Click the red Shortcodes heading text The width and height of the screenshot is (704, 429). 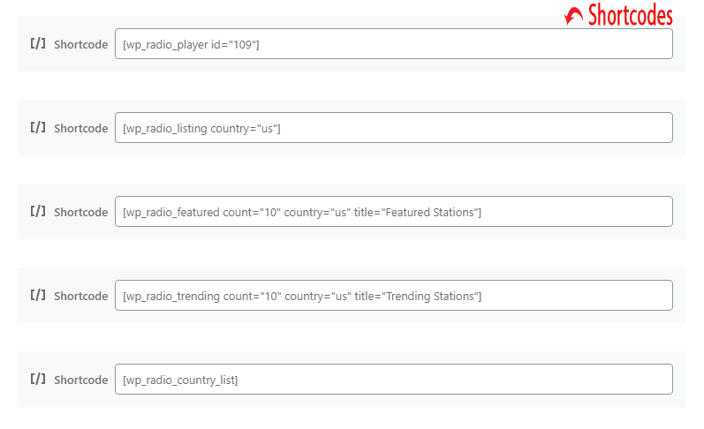(x=630, y=15)
